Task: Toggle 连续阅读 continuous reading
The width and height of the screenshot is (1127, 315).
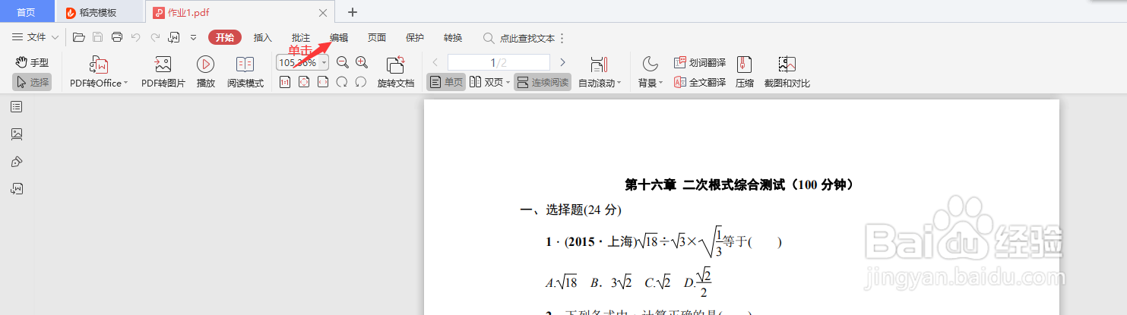Action: [543, 82]
